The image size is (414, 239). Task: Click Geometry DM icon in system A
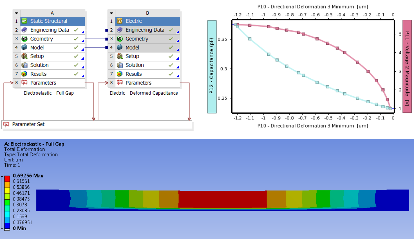coord(24,39)
